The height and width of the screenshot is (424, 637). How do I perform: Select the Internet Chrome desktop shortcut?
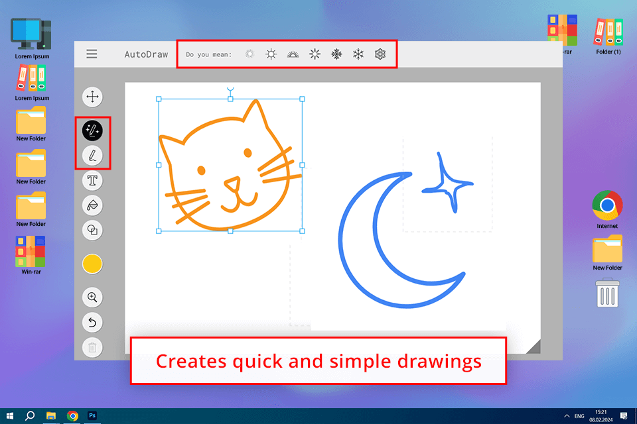pos(607,209)
